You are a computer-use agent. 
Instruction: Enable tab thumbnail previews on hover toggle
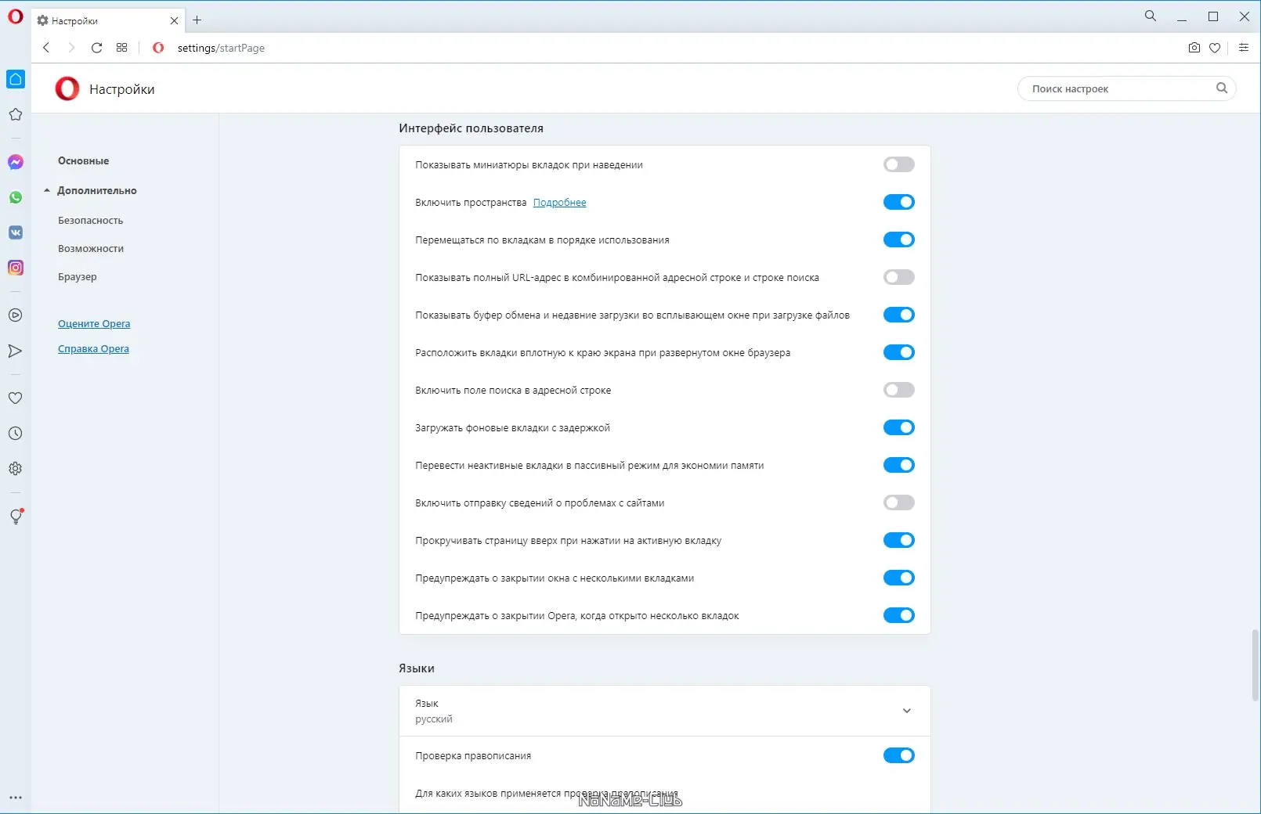(x=898, y=164)
